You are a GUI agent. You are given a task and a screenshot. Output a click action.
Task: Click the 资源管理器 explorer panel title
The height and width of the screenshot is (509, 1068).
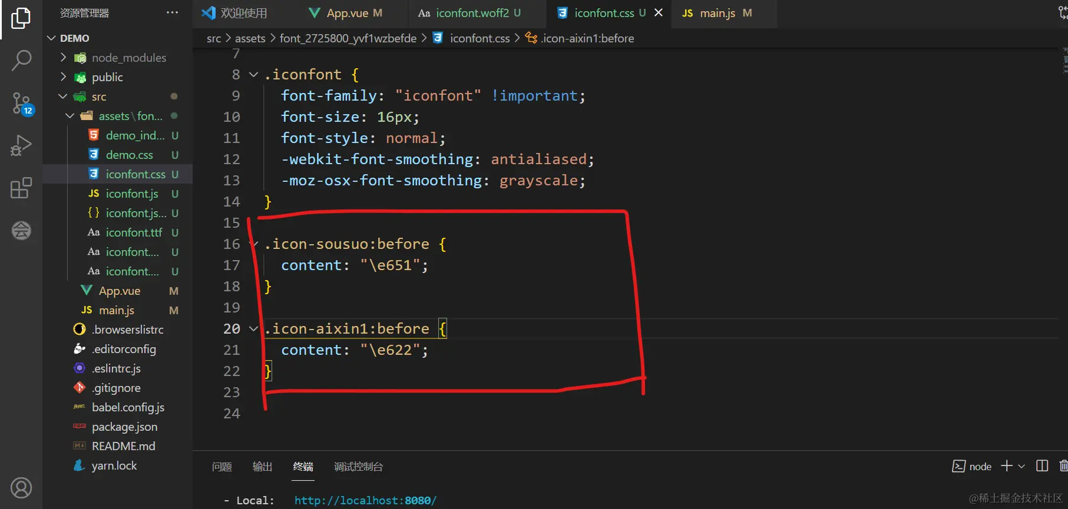(84, 13)
